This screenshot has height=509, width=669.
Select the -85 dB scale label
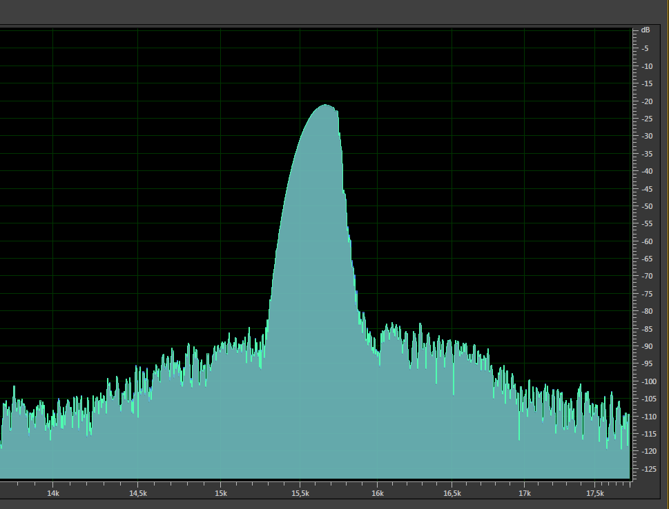tap(647, 329)
